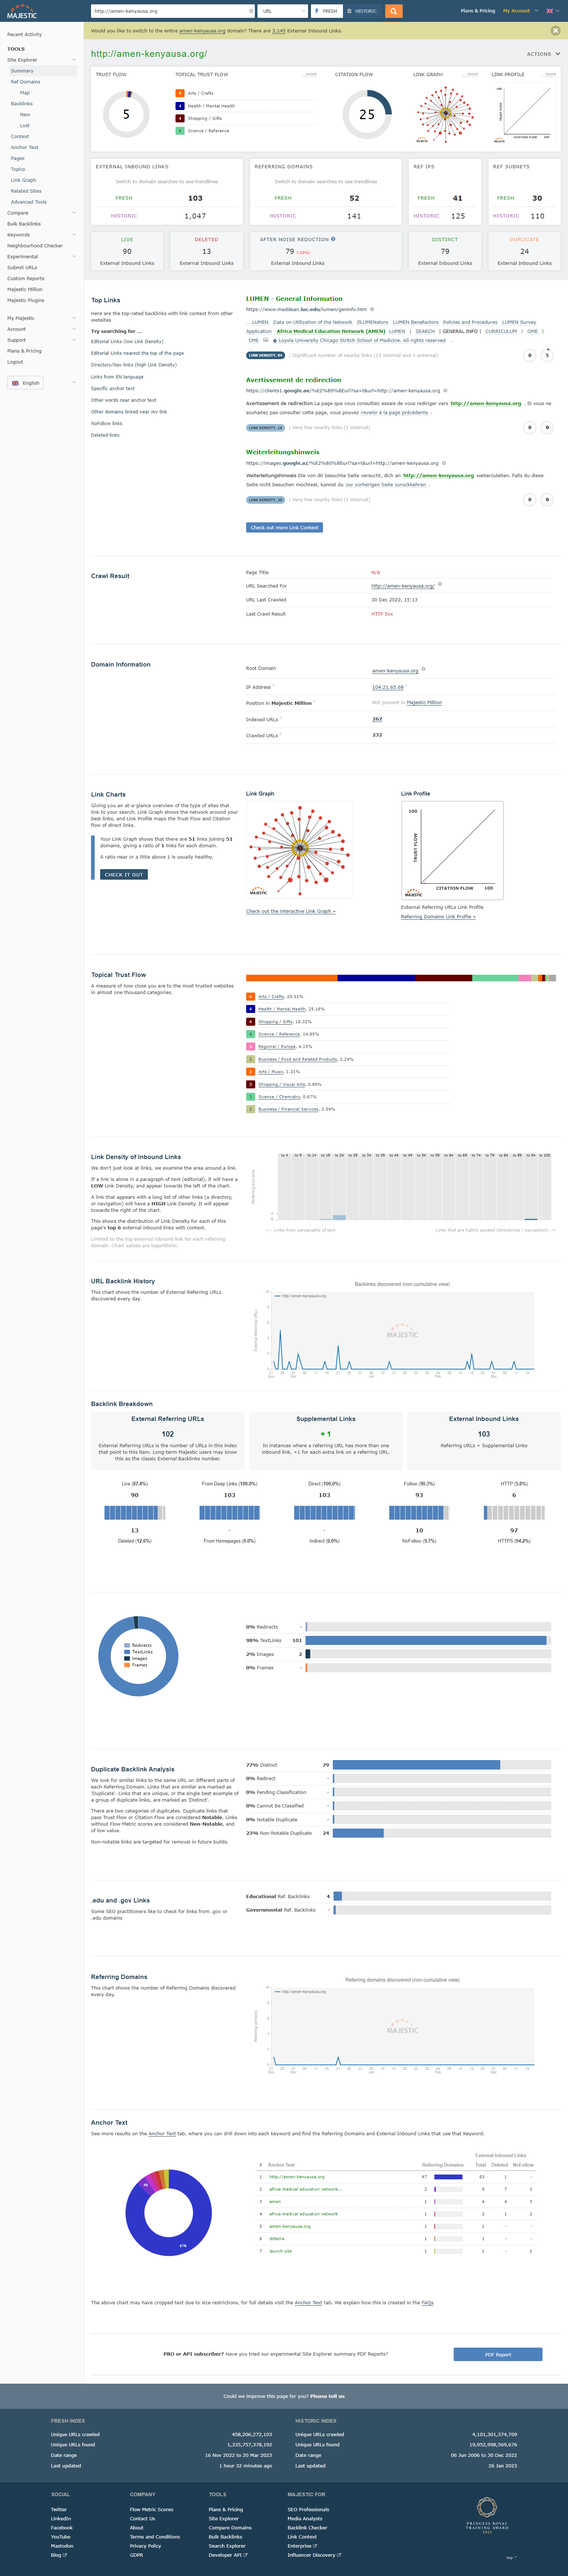Click Twitter in the footer Social list
Screen dimensions: 568x2576
coord(59,2509)
